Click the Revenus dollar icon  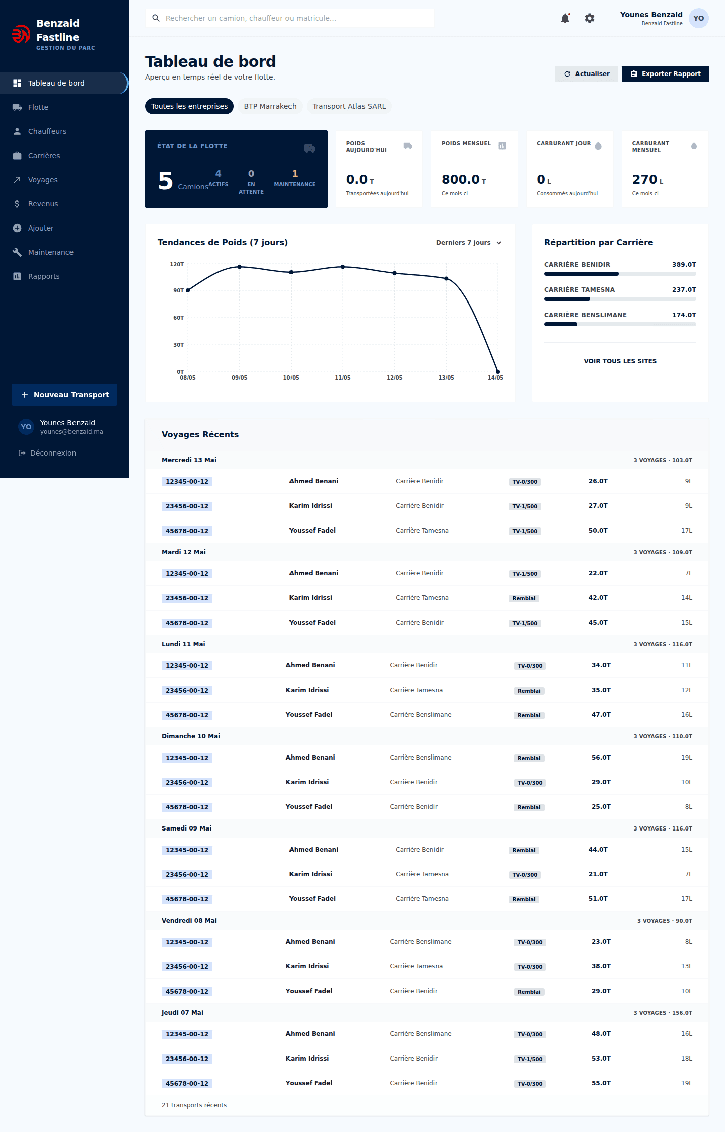coord(17,204)
